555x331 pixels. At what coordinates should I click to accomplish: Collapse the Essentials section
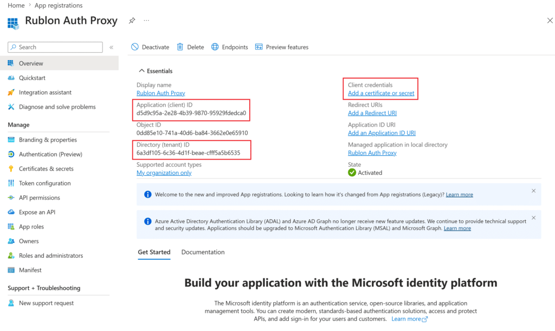point(156,71)
